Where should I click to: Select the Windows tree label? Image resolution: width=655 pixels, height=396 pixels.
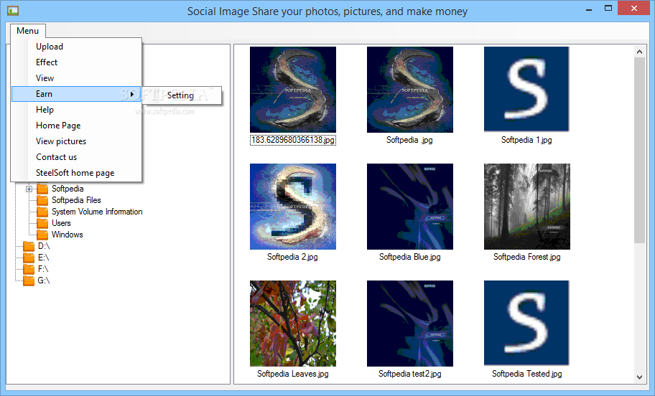(68, 235)
